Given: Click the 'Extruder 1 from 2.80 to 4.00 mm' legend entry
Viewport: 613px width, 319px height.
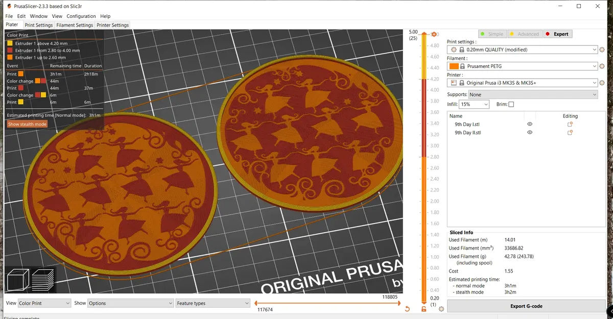Looking at the screenshot, I should click(x=43, y=51).
